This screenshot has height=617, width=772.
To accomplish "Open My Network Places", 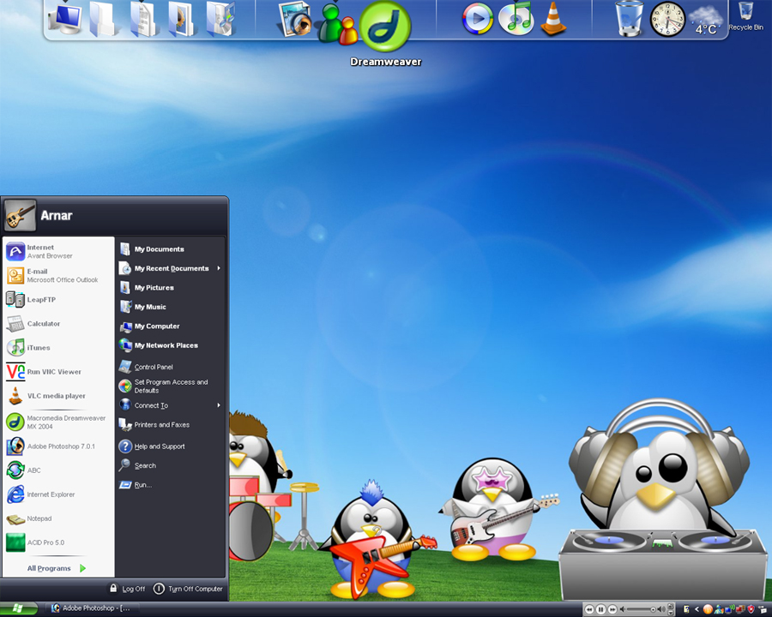I will click(170, 344).
